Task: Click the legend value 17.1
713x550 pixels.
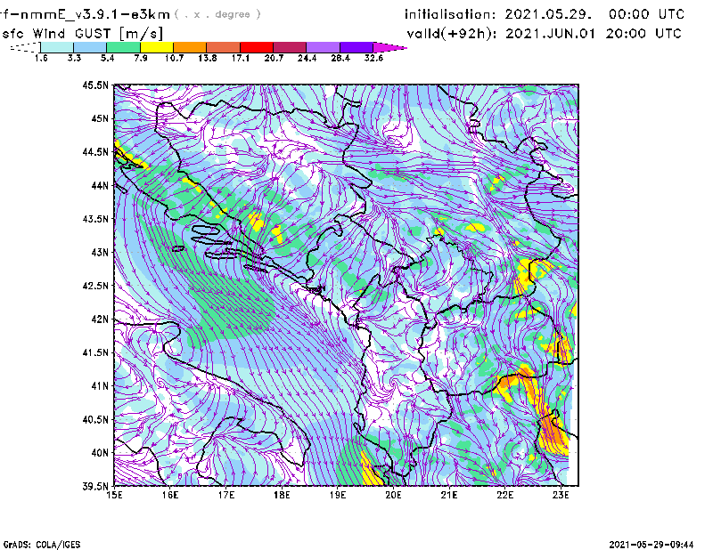Action: coord(241,58)
